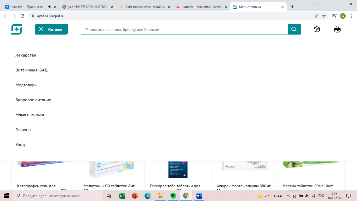Go back to previous page
The width and height of the screenshot is (357, 201).
tap(6, 16)
